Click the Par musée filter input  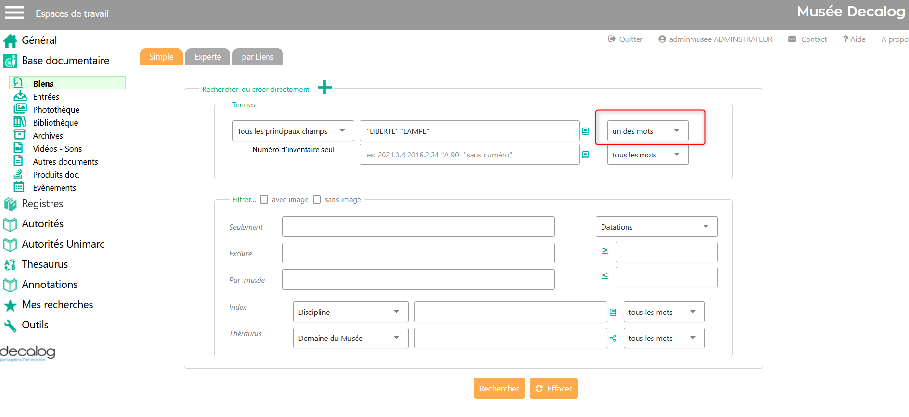[x=419, y=280]
